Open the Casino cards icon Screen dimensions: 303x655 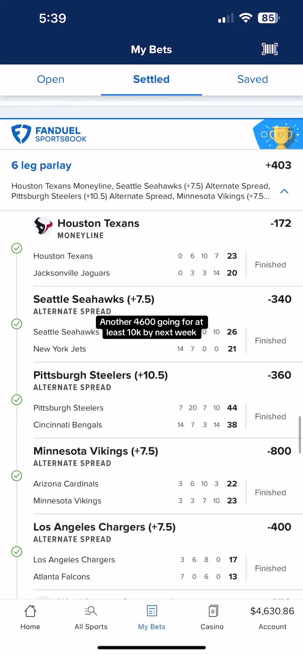coord(213,611)
